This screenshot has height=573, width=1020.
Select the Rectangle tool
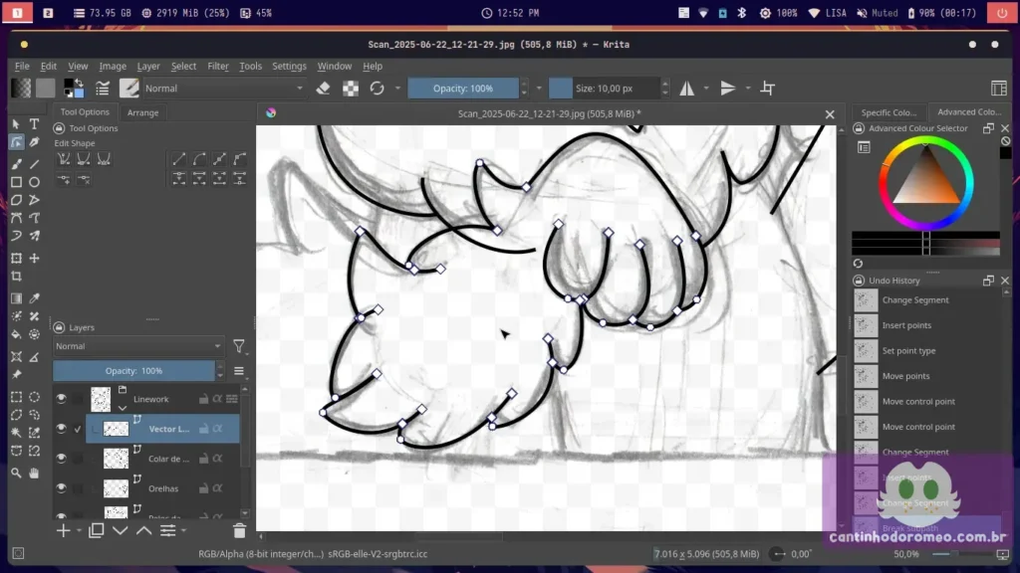(x=16, y=182)
